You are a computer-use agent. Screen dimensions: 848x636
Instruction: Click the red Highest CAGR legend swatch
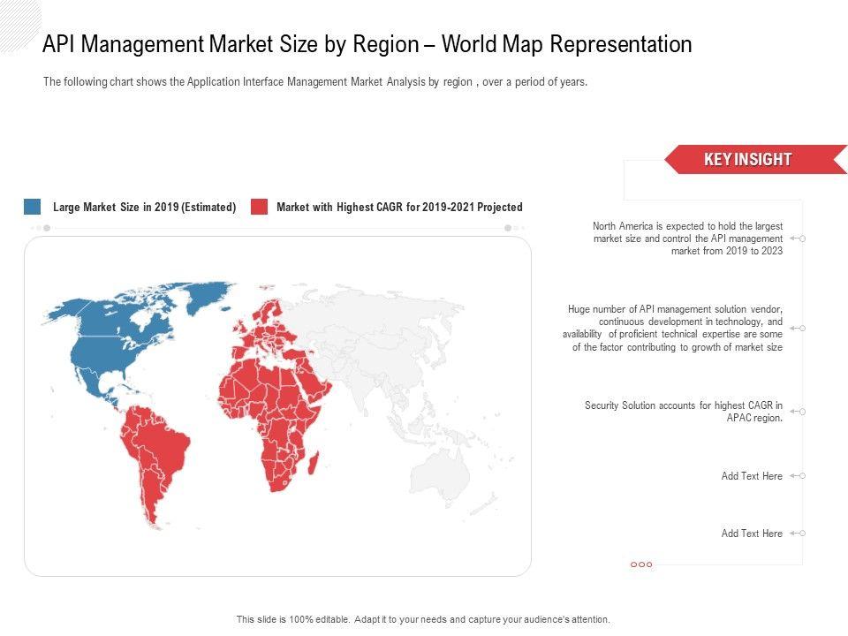tap(259, 207)
